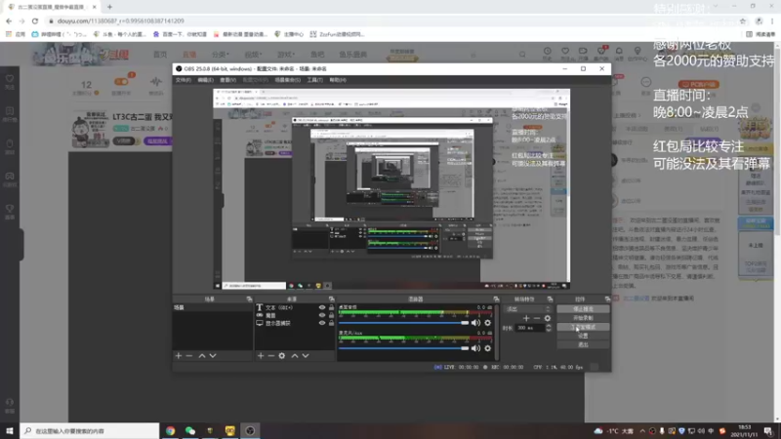Move the scene down in the Scenes panel
Image resolution: width=781 pixels, height=439 pixels.
point(213,356)
